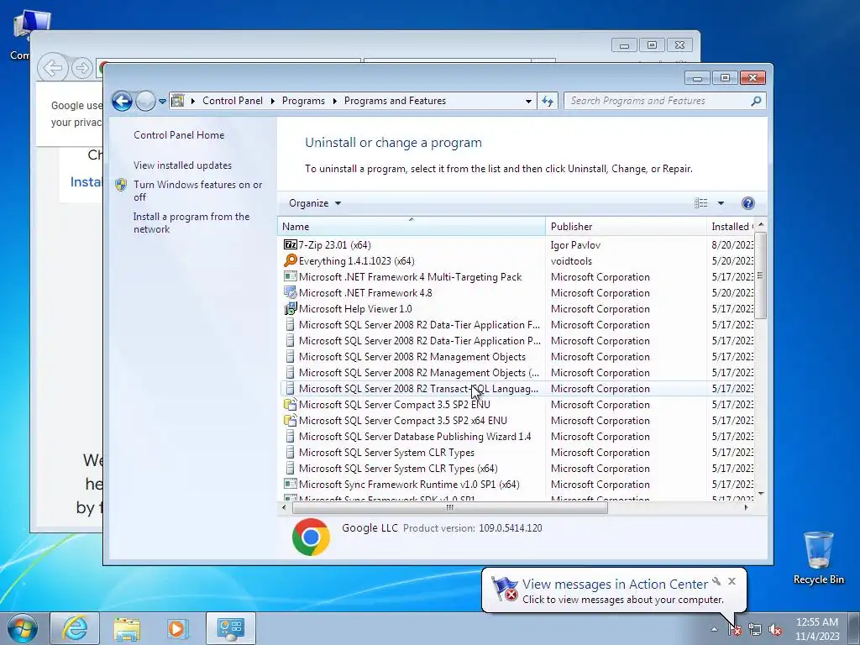This screenshot has height=645, width=860.
Task: Dismiss the Action Center notification balloon
Action: click(x=732, y=581)
